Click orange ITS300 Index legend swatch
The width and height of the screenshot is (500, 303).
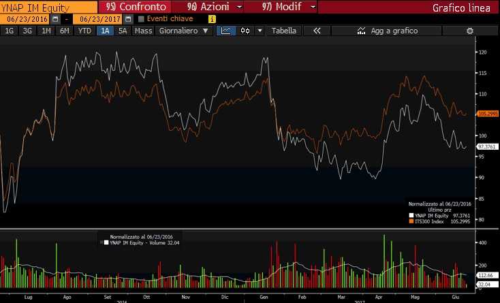(x=411, y=221)
